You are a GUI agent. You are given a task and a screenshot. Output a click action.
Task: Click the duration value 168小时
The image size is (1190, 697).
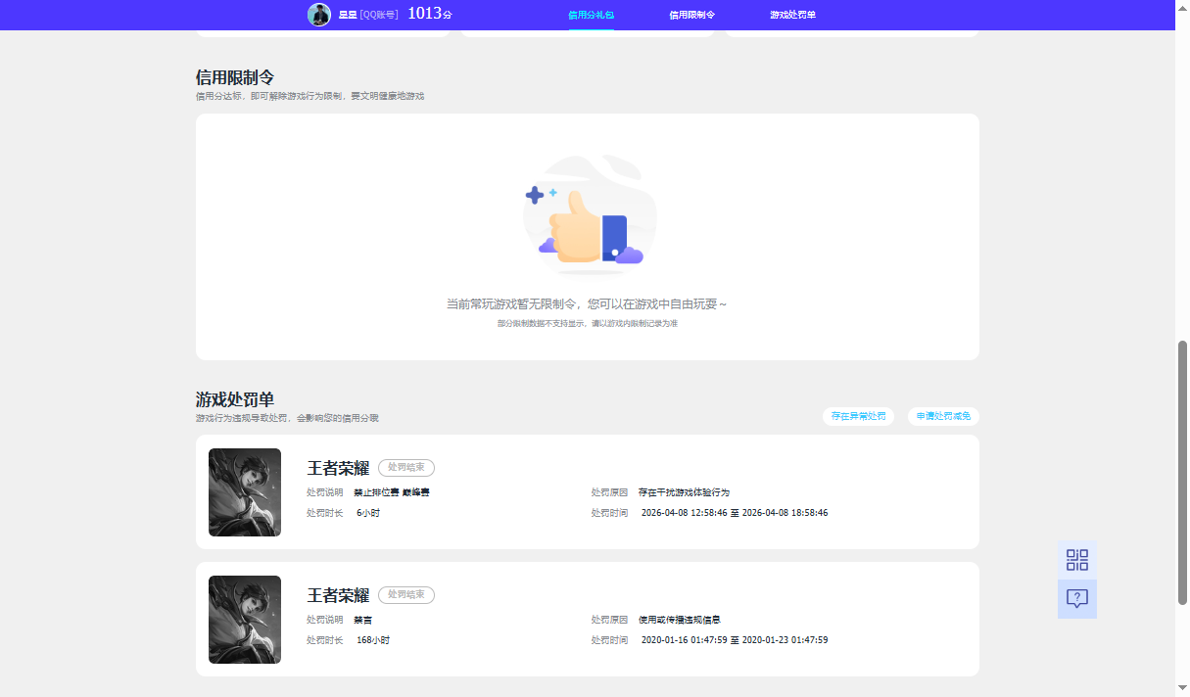click(373, 640)
